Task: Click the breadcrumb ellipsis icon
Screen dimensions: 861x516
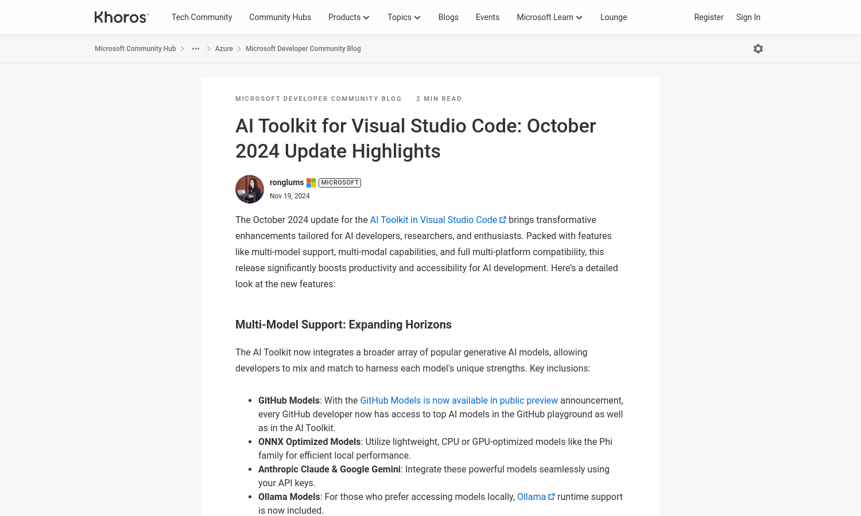Action: (x=196, y=49)
